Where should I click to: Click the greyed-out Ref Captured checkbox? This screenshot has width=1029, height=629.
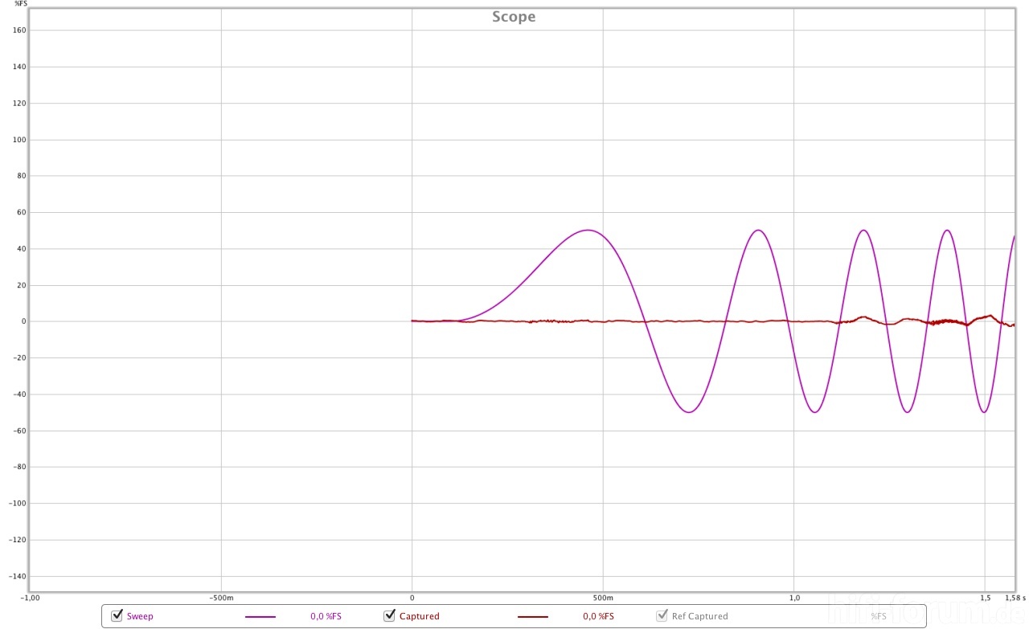click(x=662, y=616)
